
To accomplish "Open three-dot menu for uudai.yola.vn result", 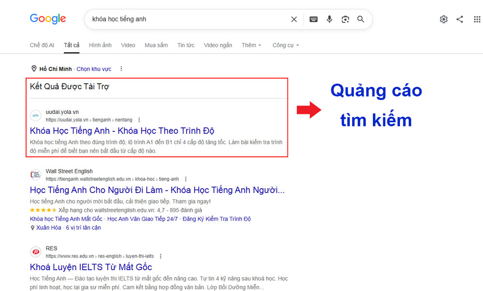I will click(x=139, y=120).
